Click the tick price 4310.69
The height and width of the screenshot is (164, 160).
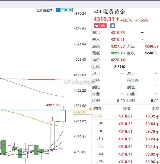[126, 147]
